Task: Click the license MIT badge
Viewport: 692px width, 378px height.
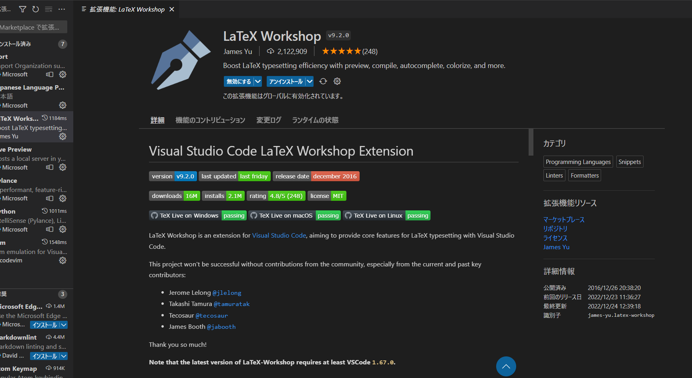Action: coord(327,196)
